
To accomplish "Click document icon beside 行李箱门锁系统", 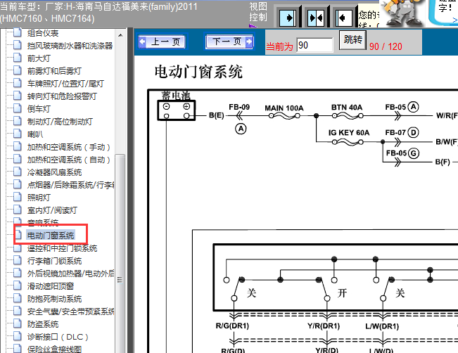I will click(x=18, y=260).
